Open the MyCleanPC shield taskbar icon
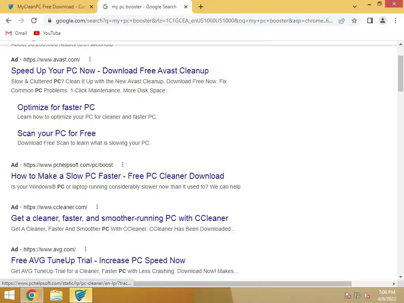Screen dimensions: 404x303 80,295
